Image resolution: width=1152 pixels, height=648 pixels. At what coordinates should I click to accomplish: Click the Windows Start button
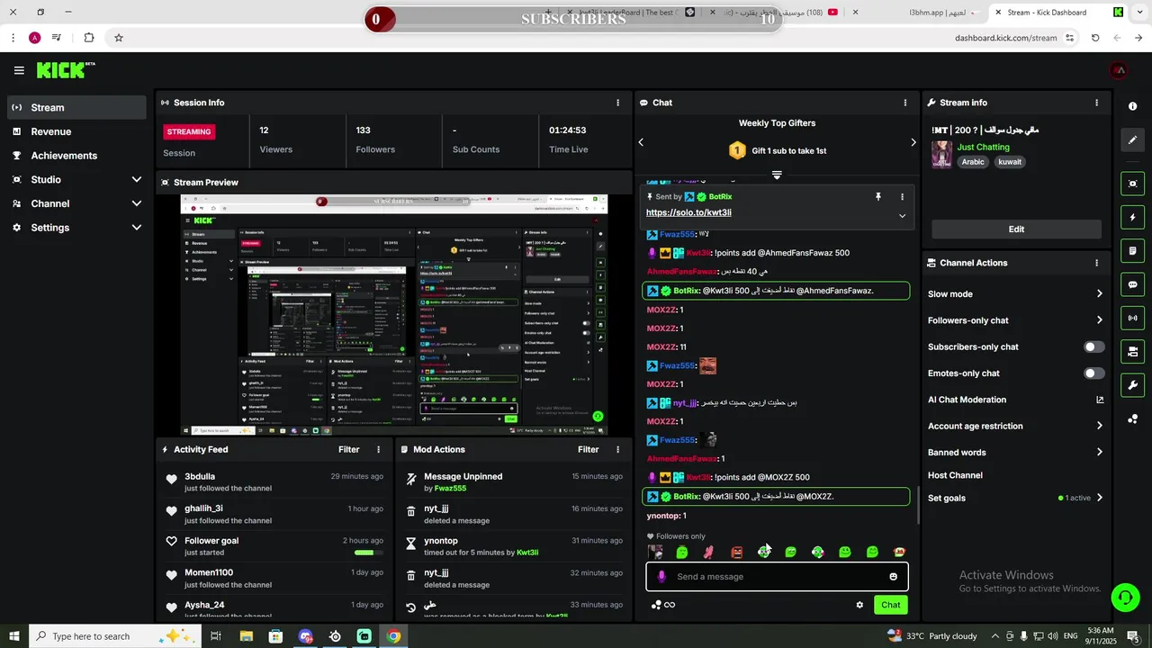pos(14,636)
